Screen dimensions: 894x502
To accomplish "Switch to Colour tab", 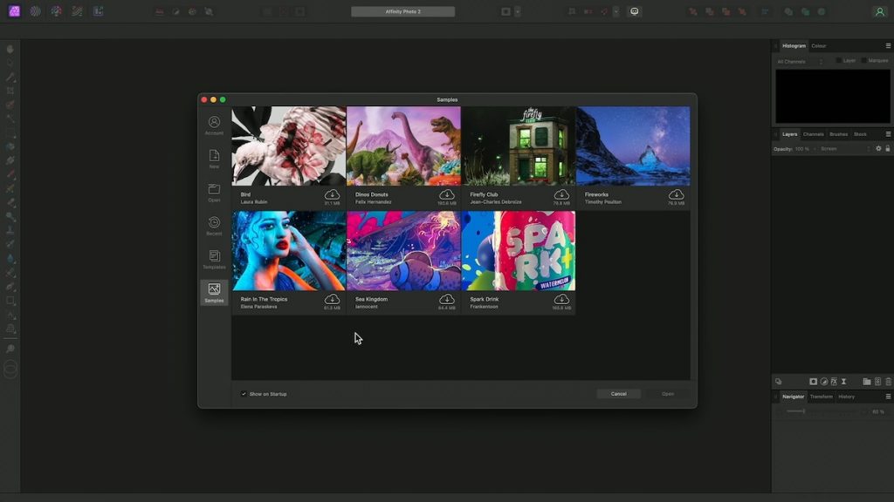I will 819,45.
